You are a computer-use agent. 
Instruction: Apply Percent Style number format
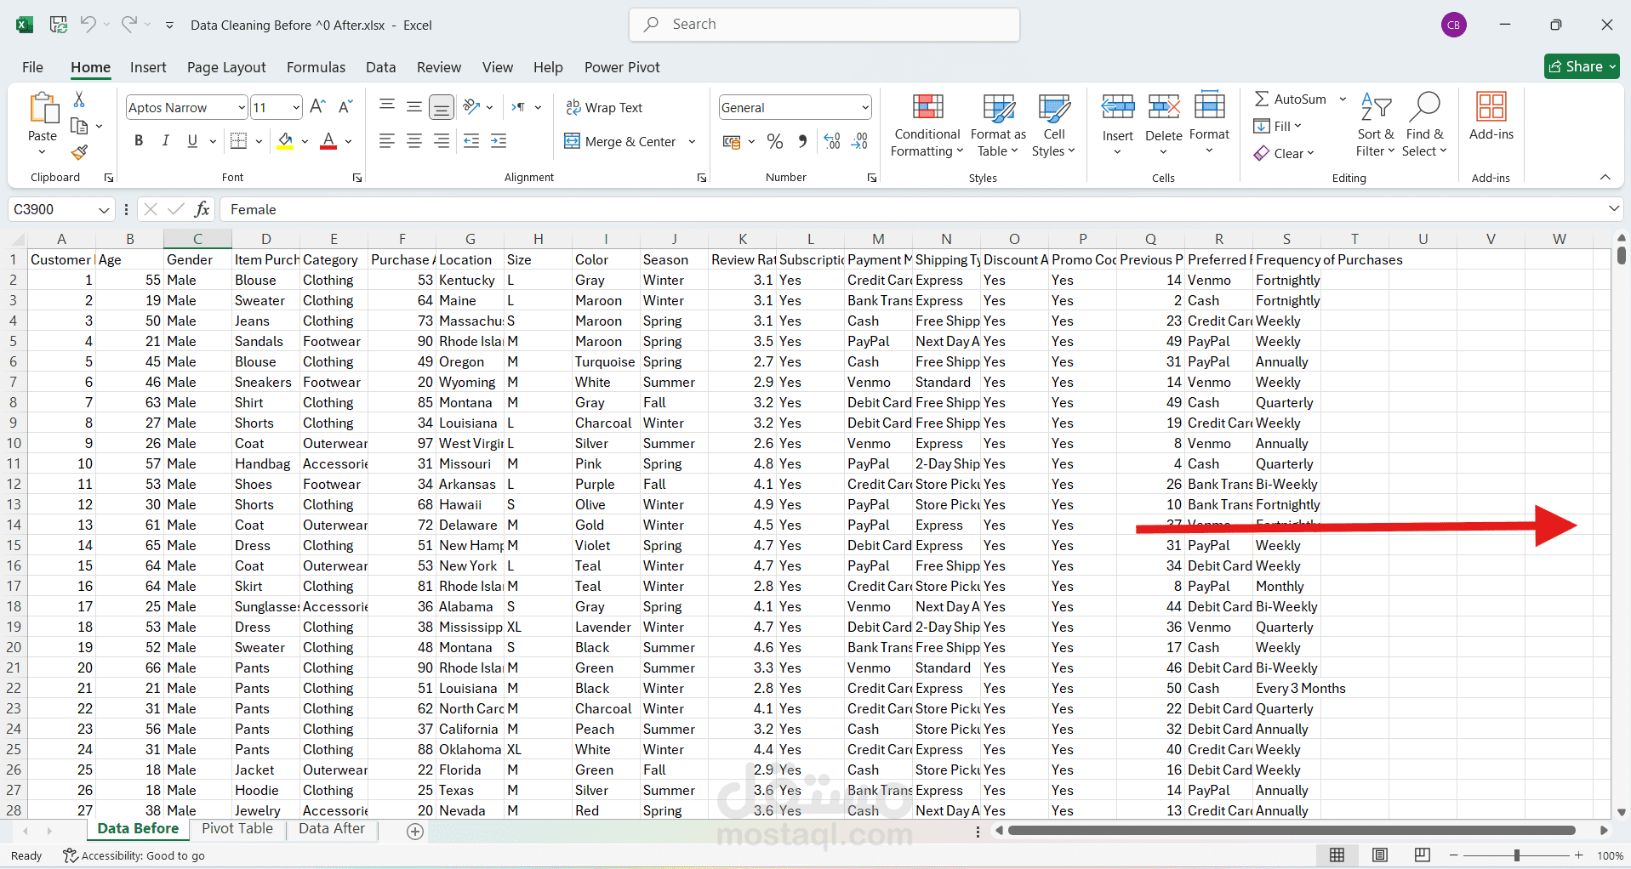click(x=775, y=141)
